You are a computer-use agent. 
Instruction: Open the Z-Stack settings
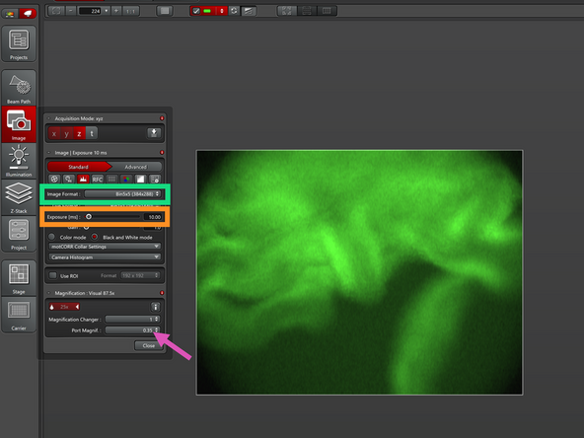(19, 197)
